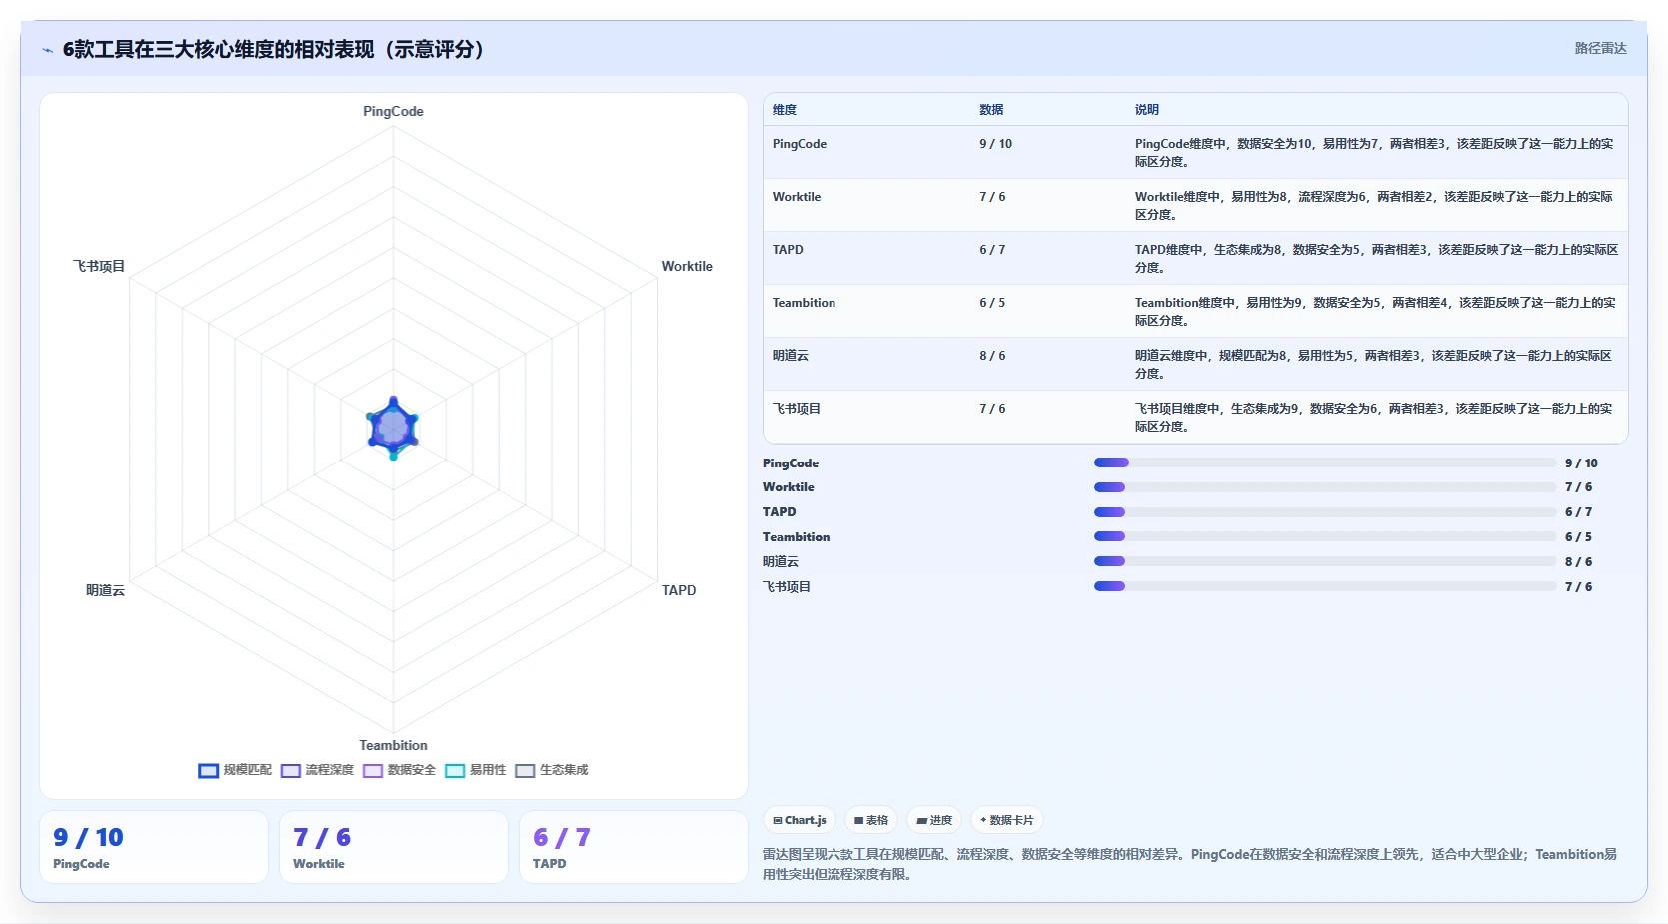
Task: Select the 进度 chip
Action: [x=934, y=820]
